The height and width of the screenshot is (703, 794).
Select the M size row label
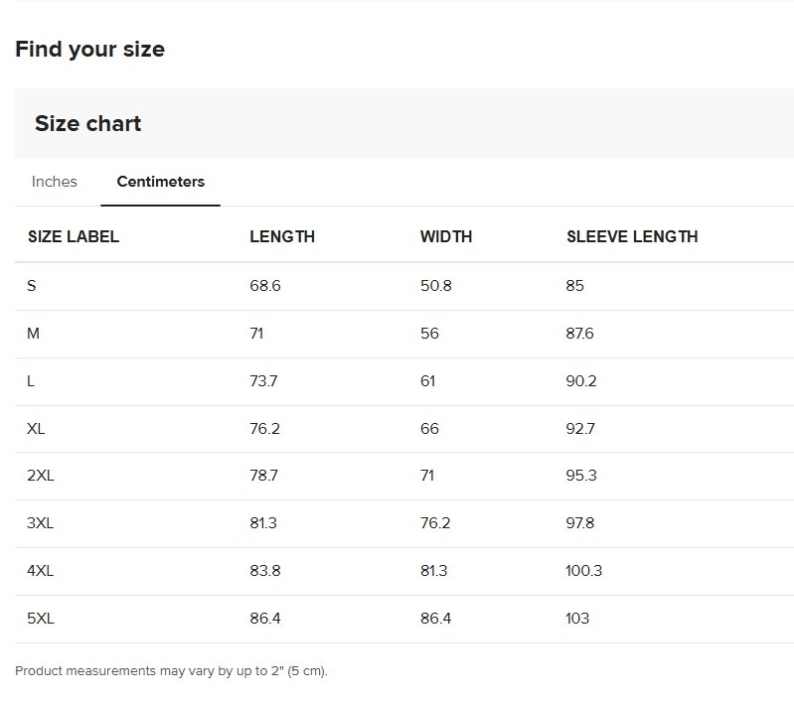pyautogui.click(x=33, y=334)
